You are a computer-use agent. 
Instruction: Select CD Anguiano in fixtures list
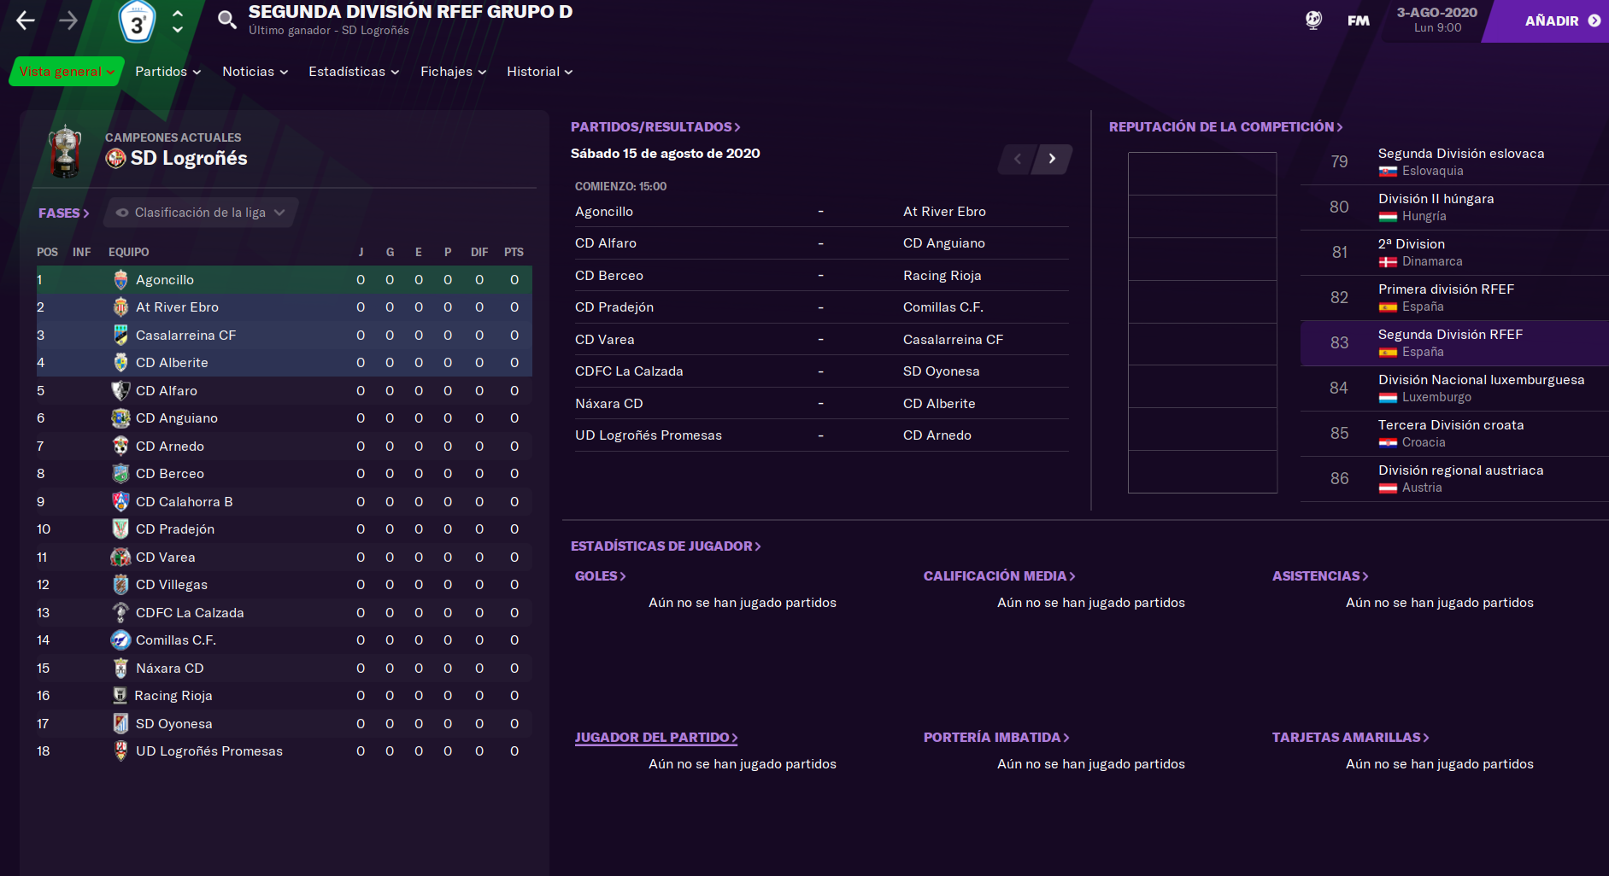click(x=944, y=243)
